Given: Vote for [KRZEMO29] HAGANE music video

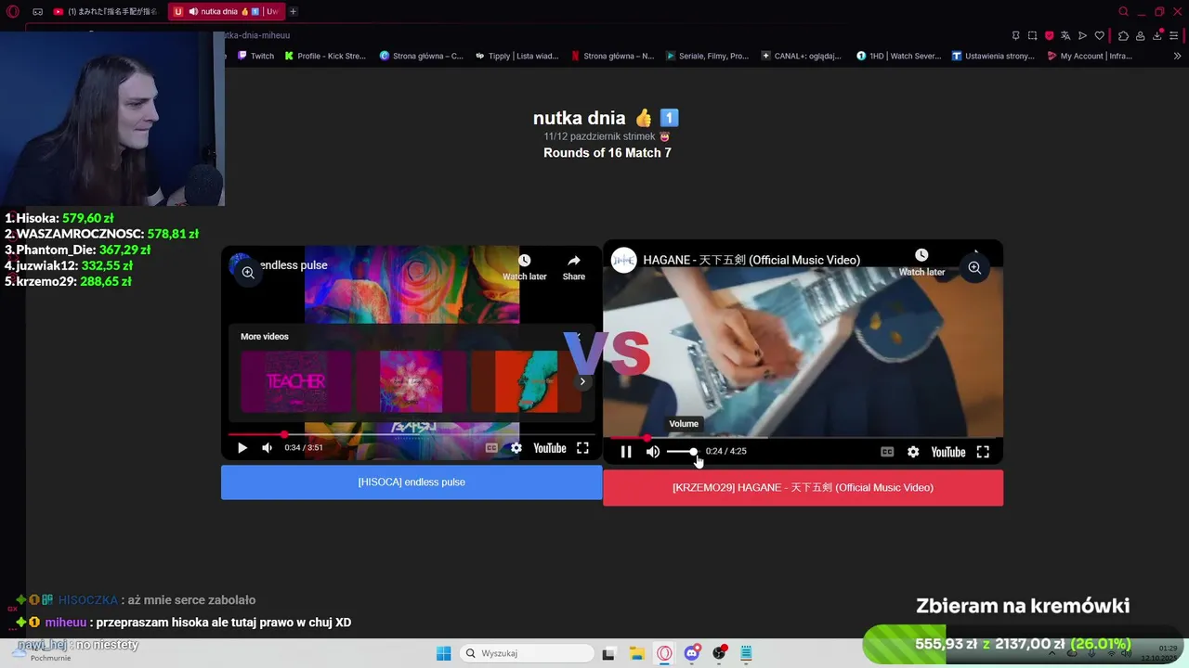Looking at the screenshot, I should pos(803,488).
